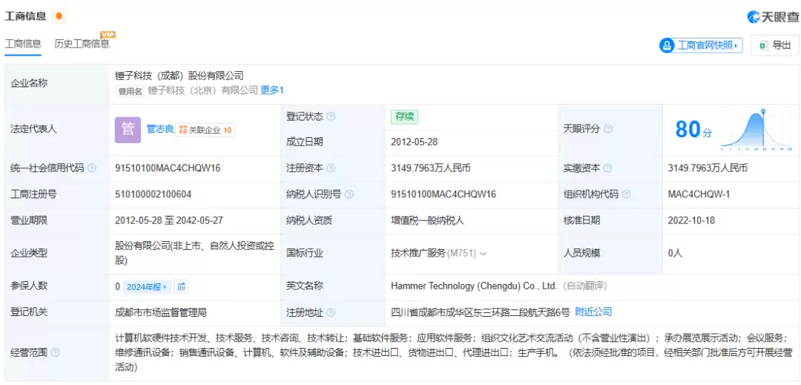Select the 工商信息 tab

(x=23, y=44)
